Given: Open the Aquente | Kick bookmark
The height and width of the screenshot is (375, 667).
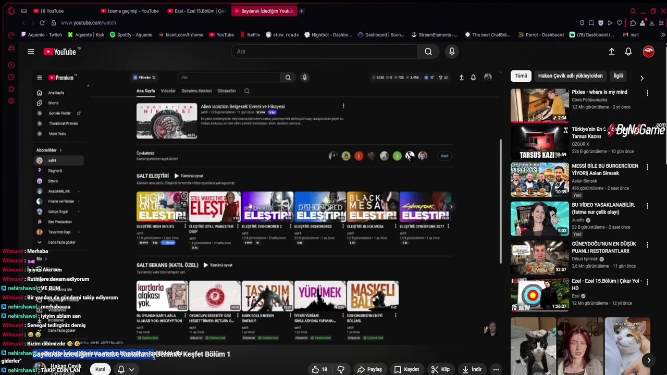Looking at the screenshot, I should [x=86, y=35].
